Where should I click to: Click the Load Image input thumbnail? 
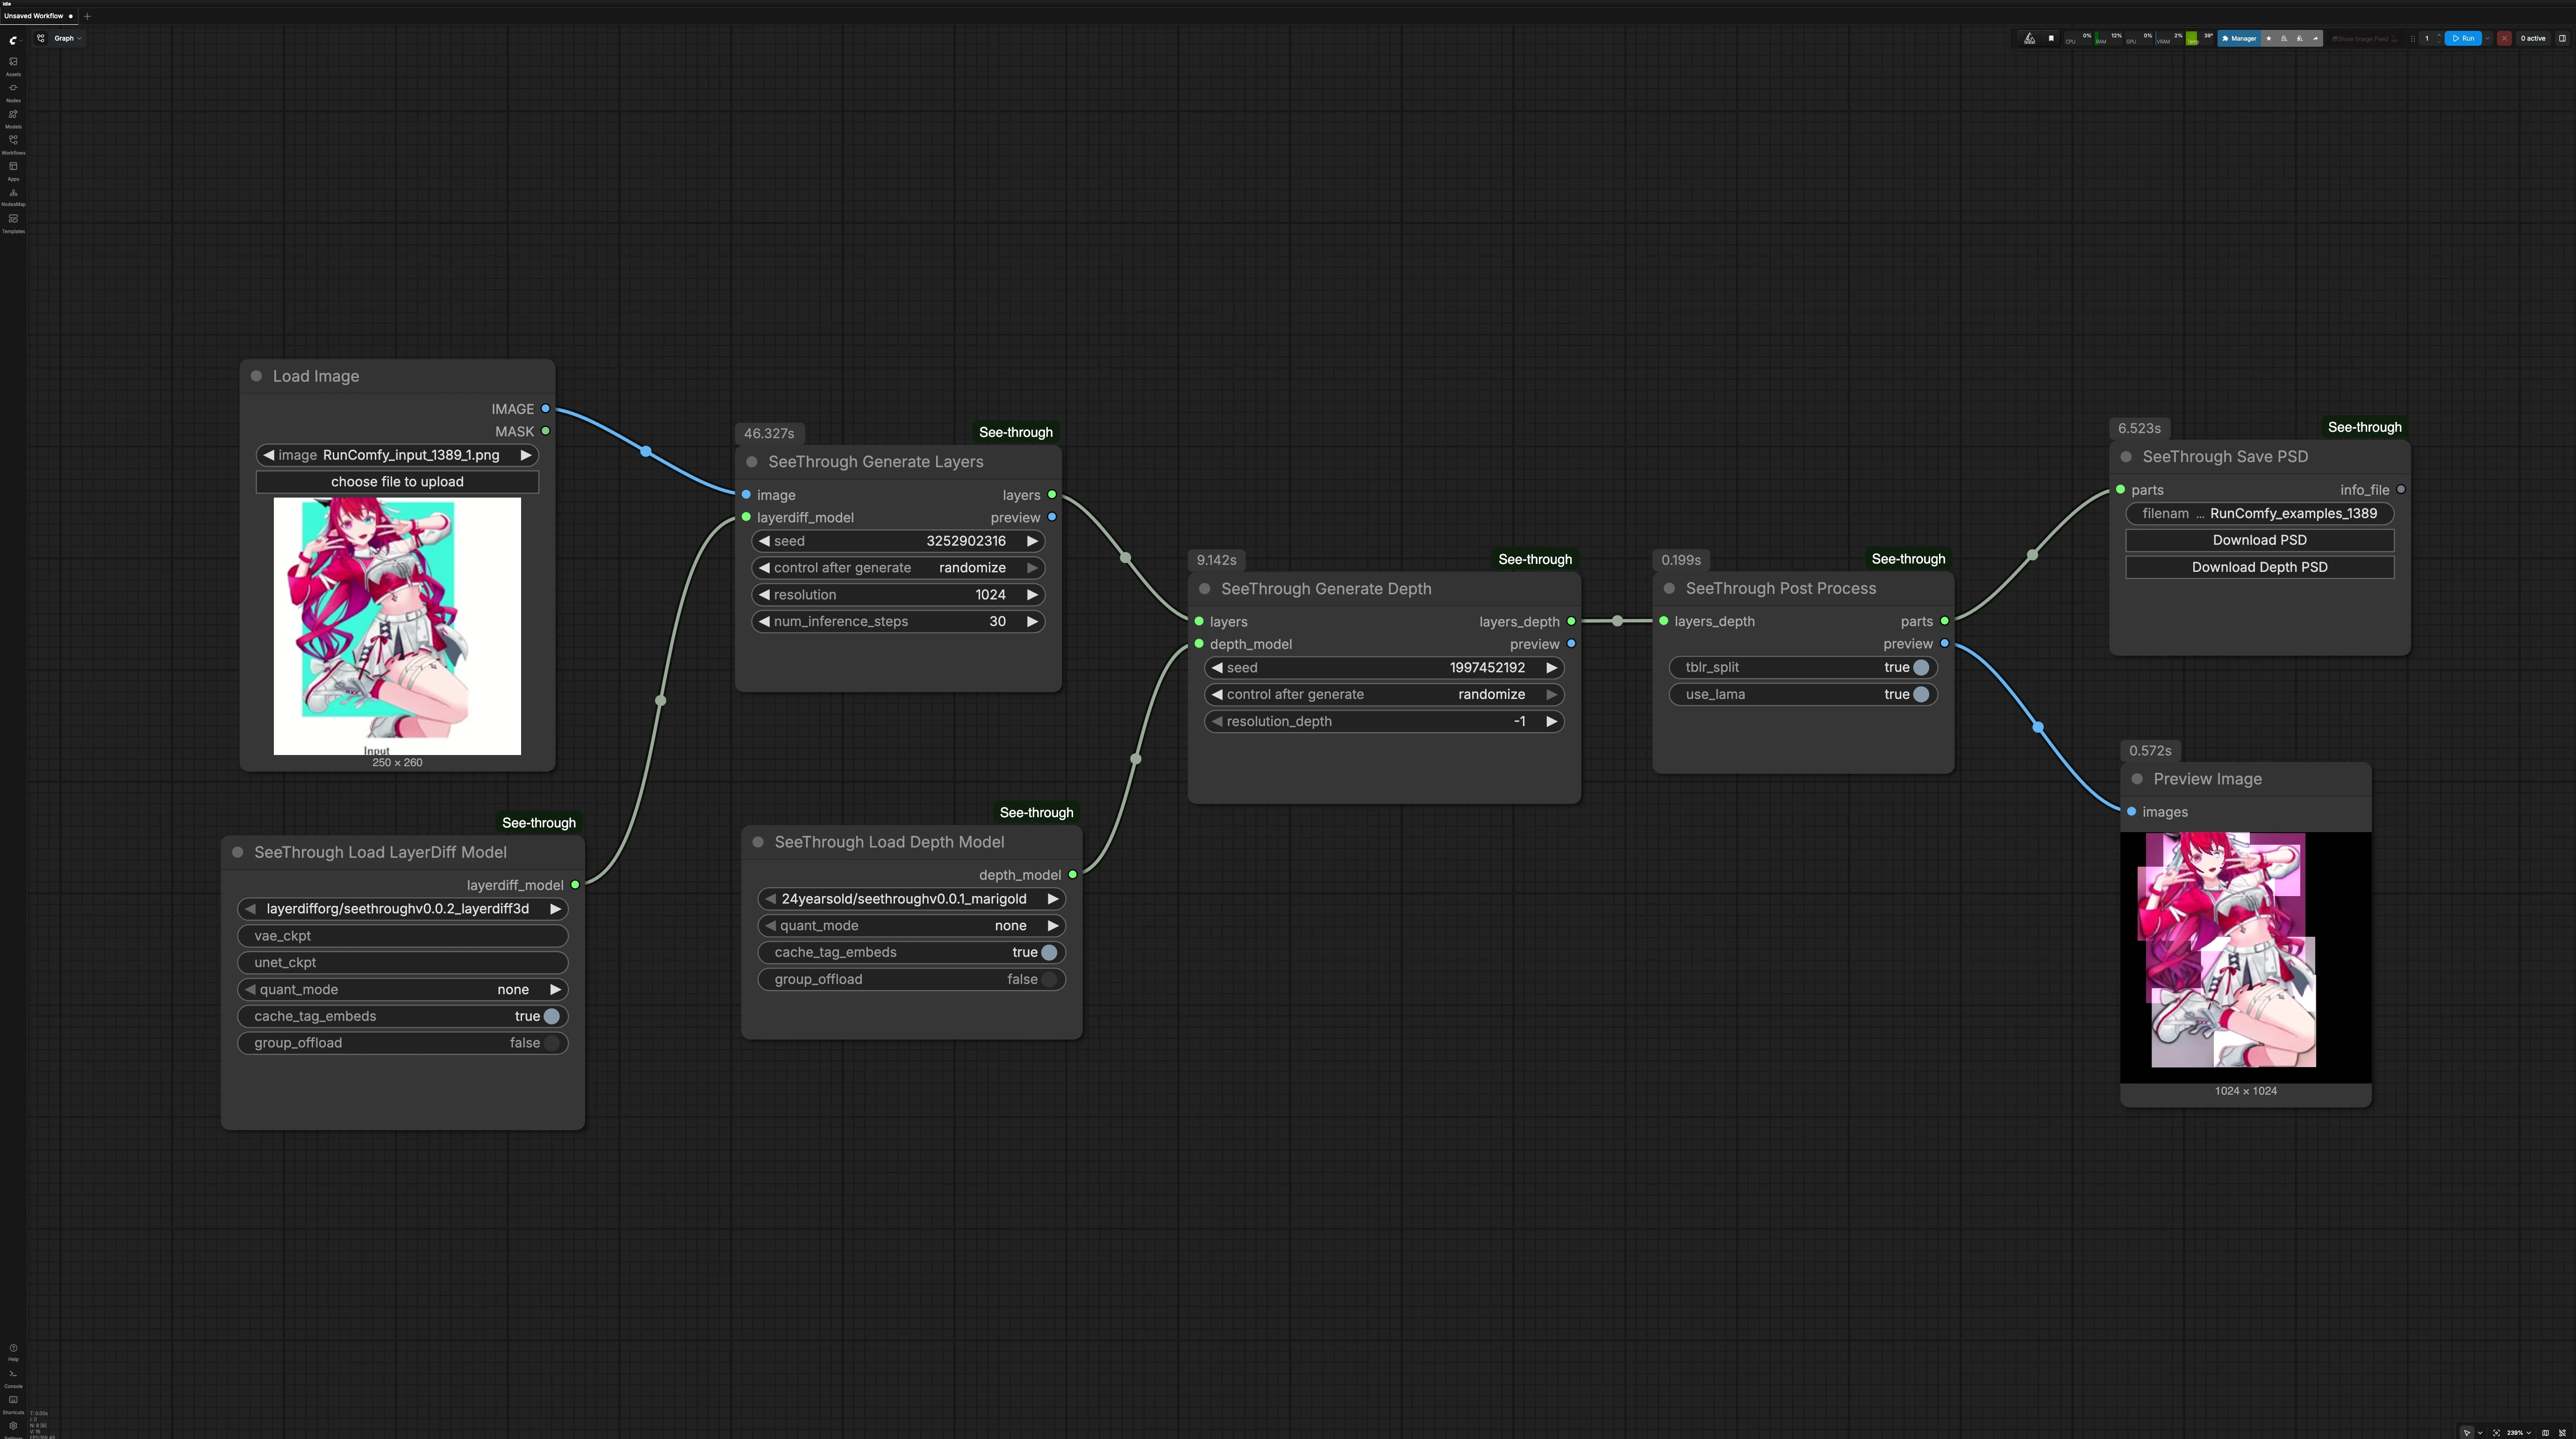pos(397,626)
